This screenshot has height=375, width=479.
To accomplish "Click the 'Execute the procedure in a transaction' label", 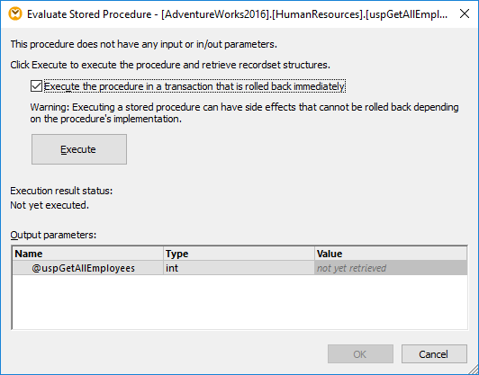I will pos(194,86).
